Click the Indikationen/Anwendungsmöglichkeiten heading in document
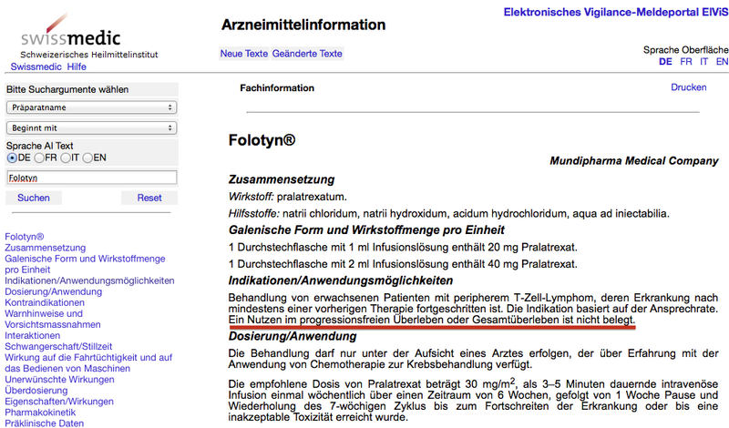The width and height of the screenshot is (729, 428). coord(340,280)
